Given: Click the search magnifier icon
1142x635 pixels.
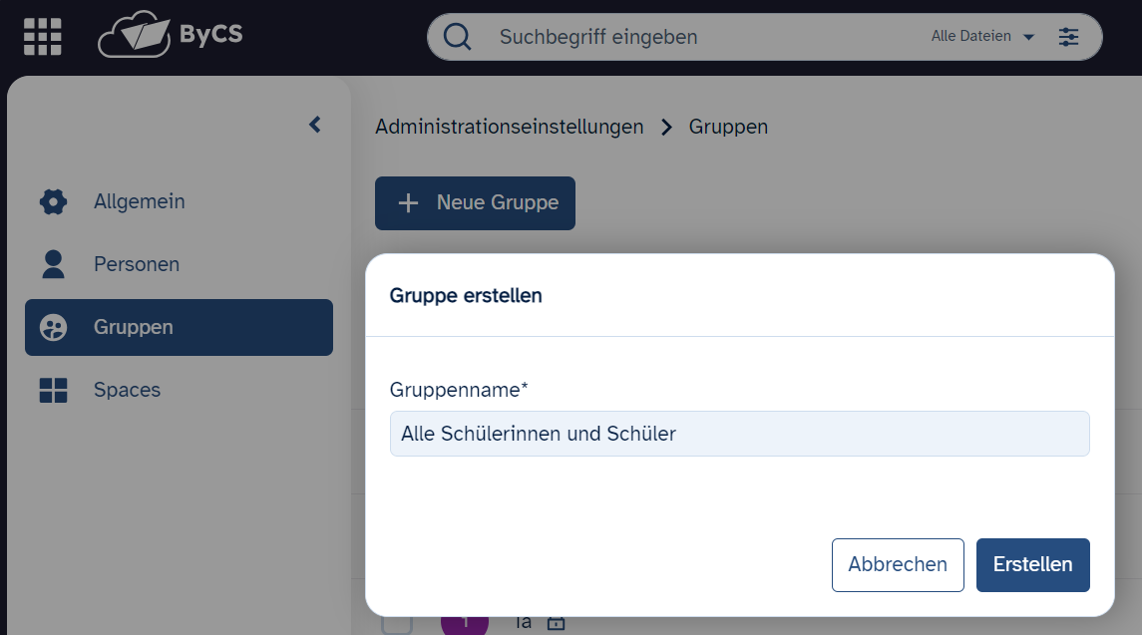Looking at the screenshot, I should [x=458, y=37].
